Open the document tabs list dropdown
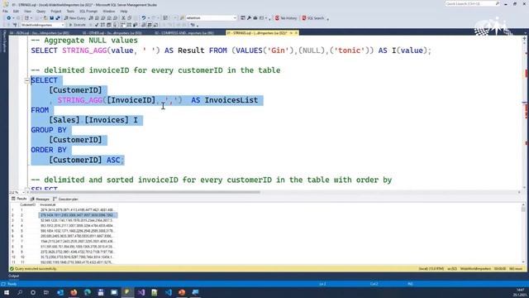Image resolution: width=529 pixels, height=298 pixels. coord(526,33)
